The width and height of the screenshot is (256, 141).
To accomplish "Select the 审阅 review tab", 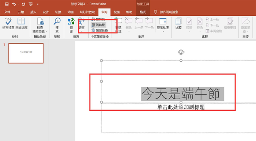I will tap(104, 12).
